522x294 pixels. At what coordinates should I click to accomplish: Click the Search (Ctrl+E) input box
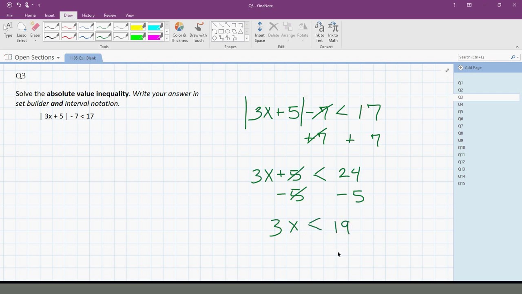tap(484, 57)
